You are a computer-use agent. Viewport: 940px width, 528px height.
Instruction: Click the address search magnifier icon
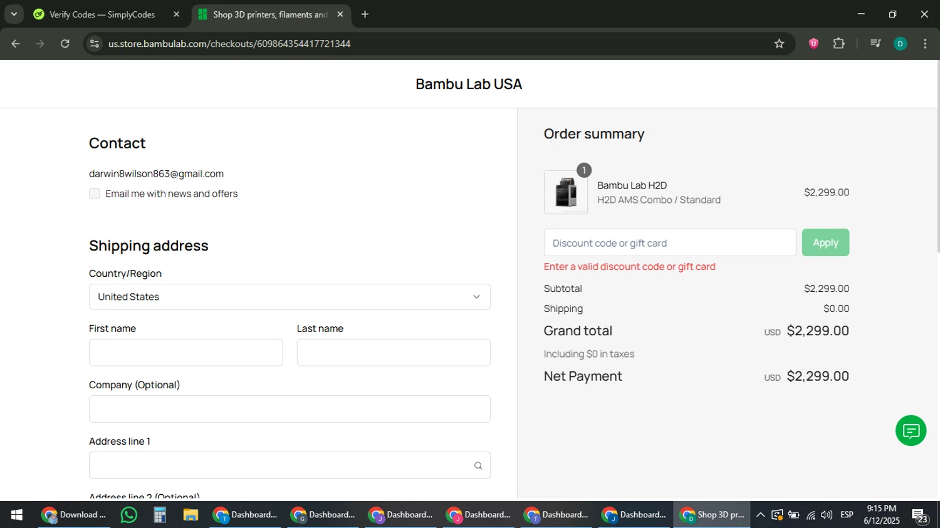[x=478, y=465]
